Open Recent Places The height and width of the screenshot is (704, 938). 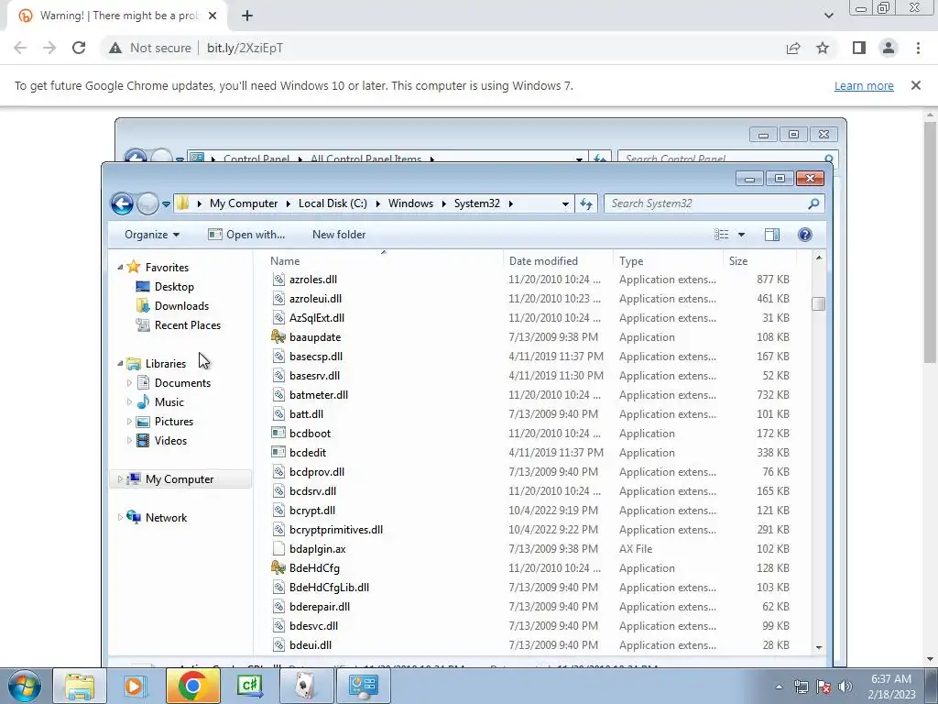tap(187, 325)
